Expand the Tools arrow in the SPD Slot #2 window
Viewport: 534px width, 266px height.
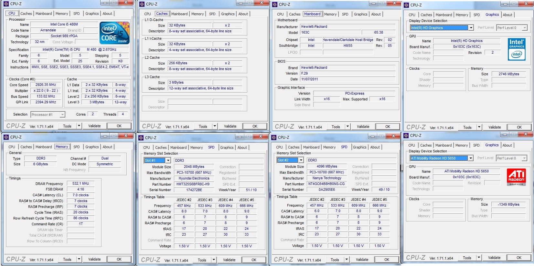click(347, 260)
